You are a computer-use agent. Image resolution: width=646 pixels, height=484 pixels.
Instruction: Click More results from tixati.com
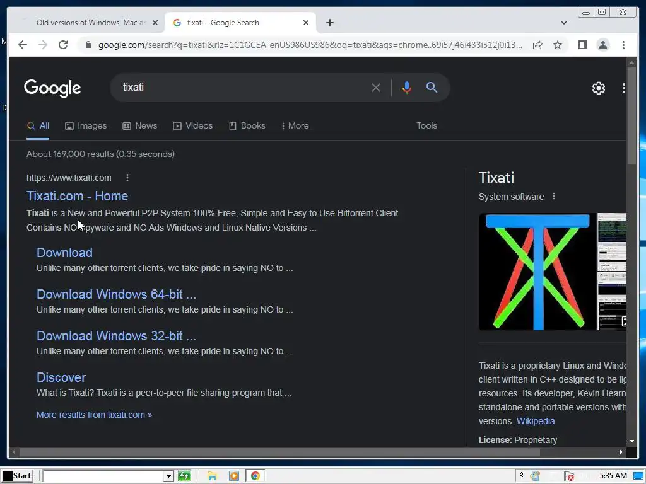94,415
